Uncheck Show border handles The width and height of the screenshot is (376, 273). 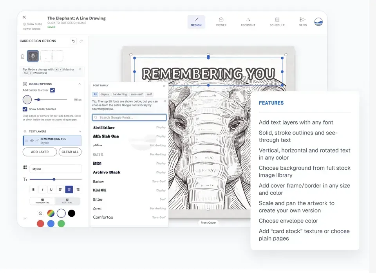(x=25, y=109)
